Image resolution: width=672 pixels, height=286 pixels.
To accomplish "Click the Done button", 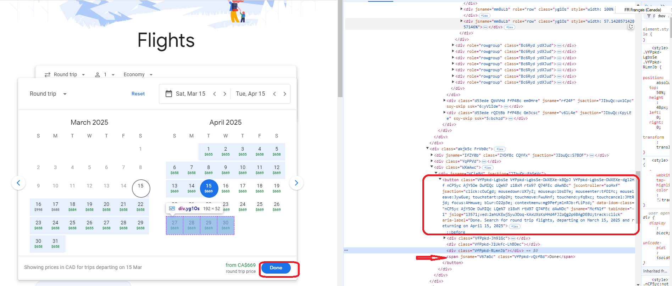I will click(276, 268).
